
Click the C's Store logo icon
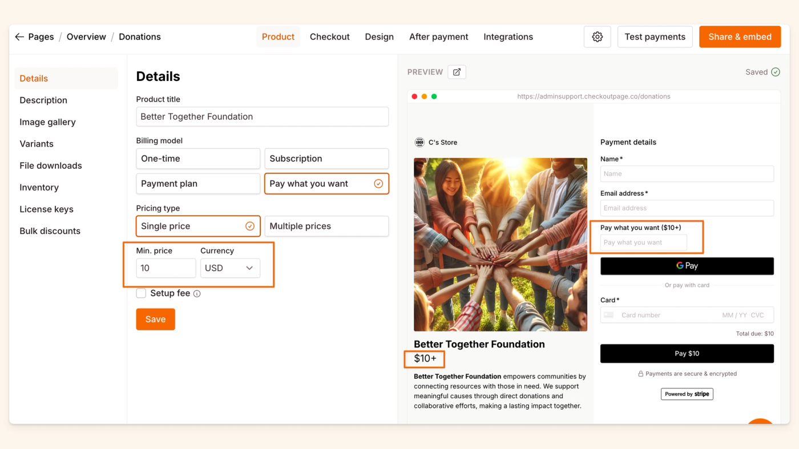point(419,142)
